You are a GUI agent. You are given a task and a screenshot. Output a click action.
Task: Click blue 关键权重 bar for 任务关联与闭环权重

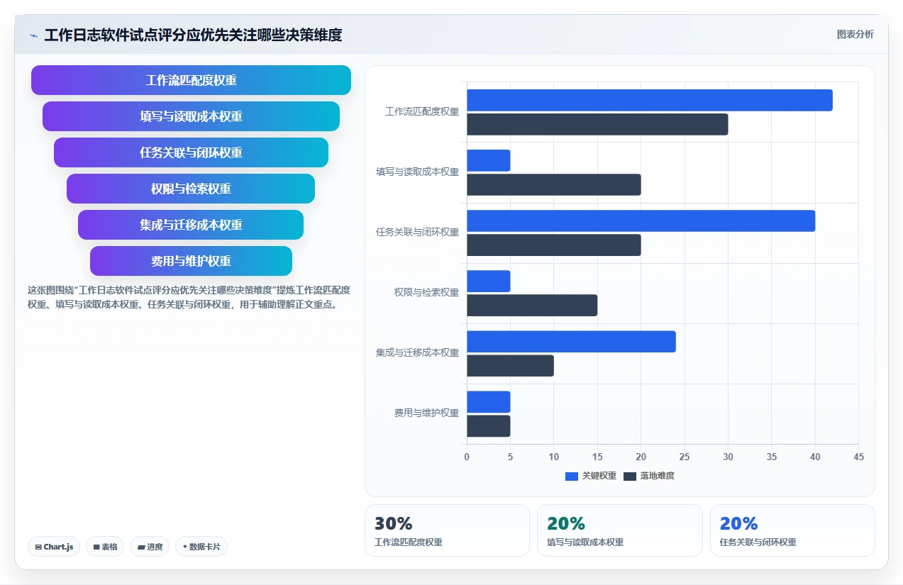point(641,221)
